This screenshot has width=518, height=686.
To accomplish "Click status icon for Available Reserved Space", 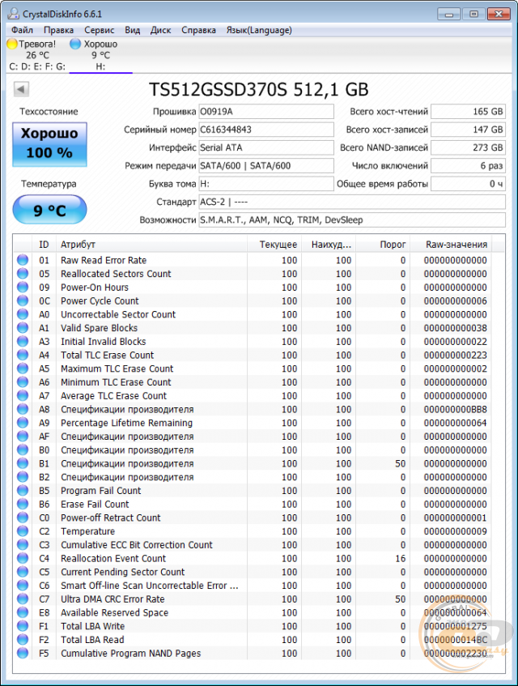I will click(23, 612).
